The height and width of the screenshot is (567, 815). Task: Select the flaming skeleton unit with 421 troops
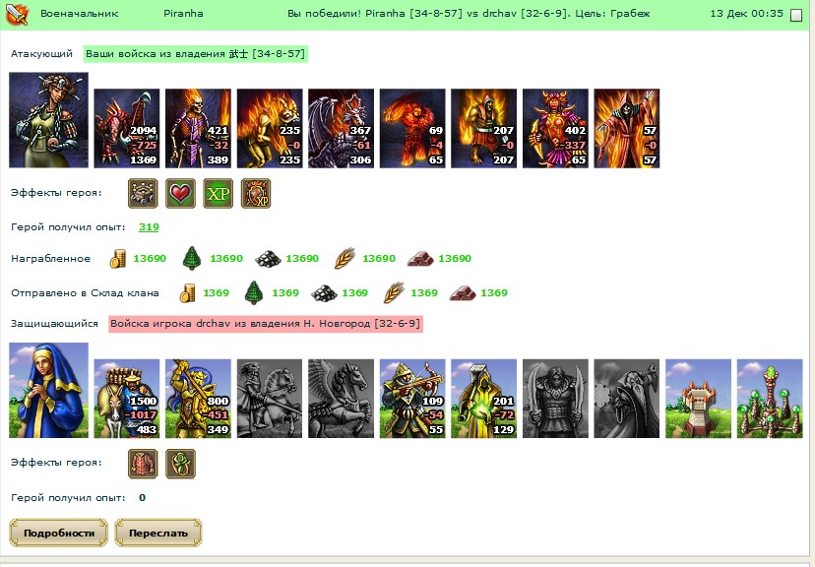pos(198,128)
